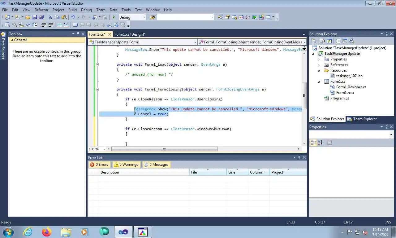The height and width of the screenshot is (238, 396).
Task: Switch to the Team Explorer tab
Action: point(362,119)
